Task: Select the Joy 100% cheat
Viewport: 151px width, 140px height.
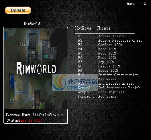Action: [106, 62]
